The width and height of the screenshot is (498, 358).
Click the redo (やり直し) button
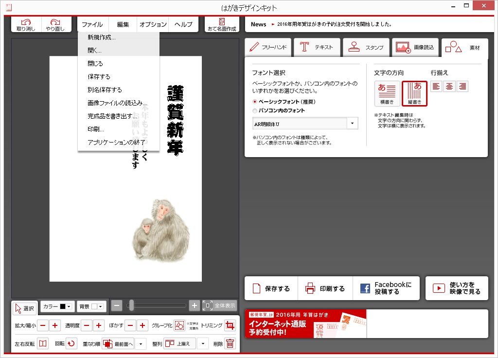pos(55,24)
